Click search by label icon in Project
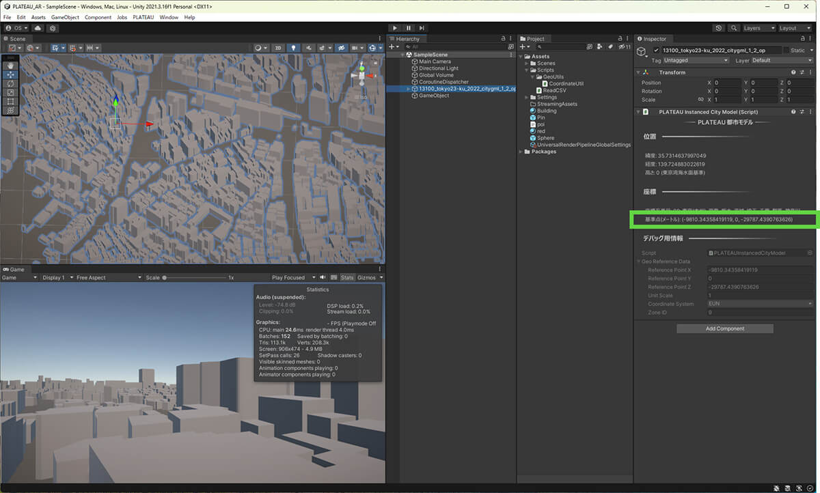 (610, 47)
